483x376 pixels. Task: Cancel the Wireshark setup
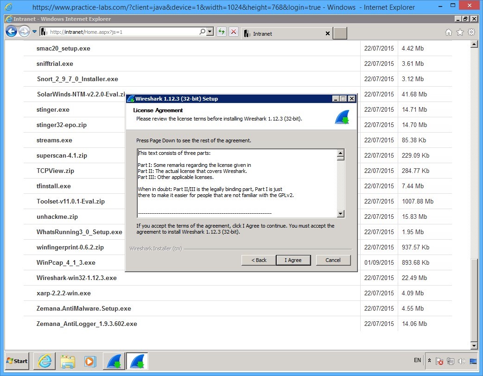[x=333, y=260]
